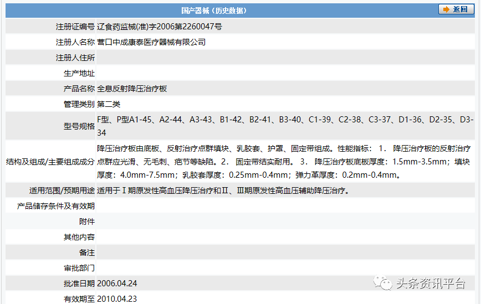The height and width of the screenshot is (304, 481).
Task: Click approval date 2006.04.24
Action: pyautogui.click(x=117, y=284)
